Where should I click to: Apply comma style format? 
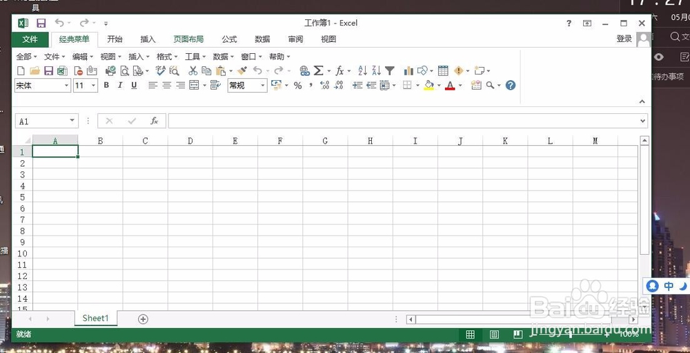pyautogui.click(x=310, y=84)
